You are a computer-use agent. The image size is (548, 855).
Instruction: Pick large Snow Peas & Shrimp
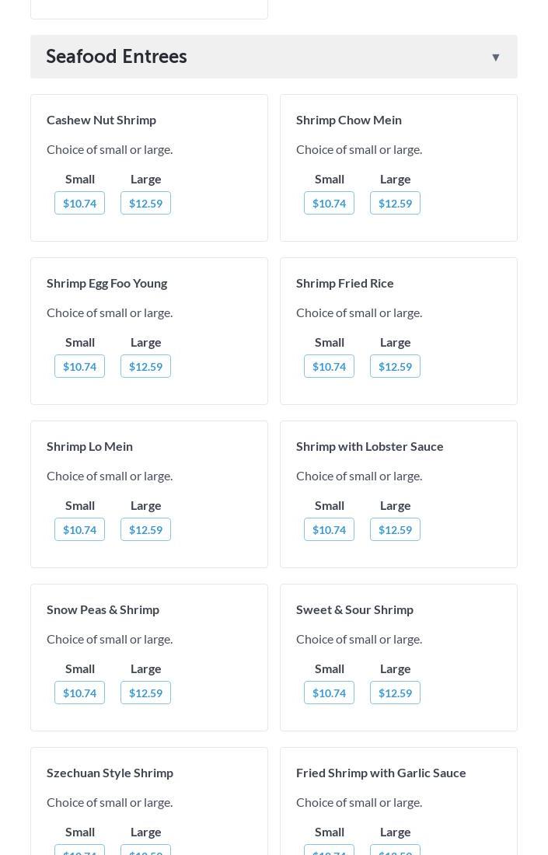coord(145,693)
